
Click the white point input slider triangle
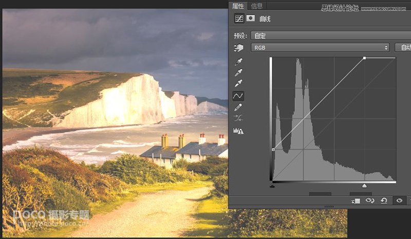point(364,186)
